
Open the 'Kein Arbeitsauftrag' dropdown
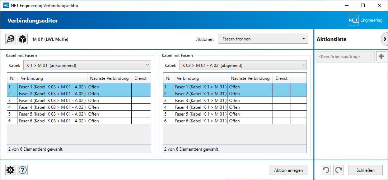click(345, 57)
